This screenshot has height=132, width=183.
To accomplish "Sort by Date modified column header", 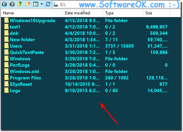I will coord(83,13).
